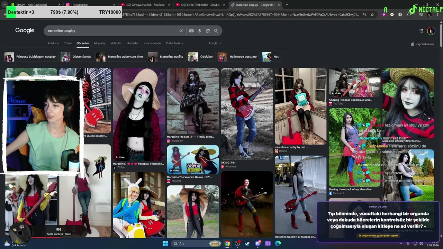This screenshot has height=249, width=443.
Task: Close the Instagram tab
Action: tap(115, 5)
